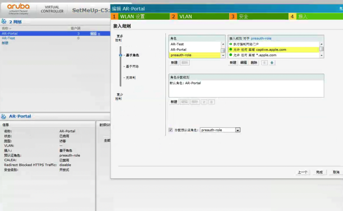Click the move access rule up arrow

264,63
